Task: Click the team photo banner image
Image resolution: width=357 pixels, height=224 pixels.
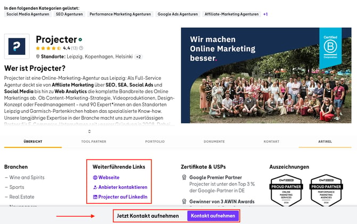Action: pos(266,76)
